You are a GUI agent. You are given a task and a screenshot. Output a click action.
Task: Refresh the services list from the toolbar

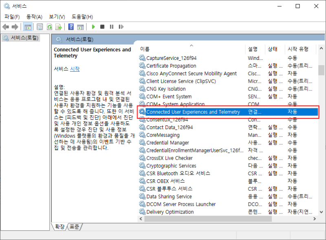(x=49, y=27)
